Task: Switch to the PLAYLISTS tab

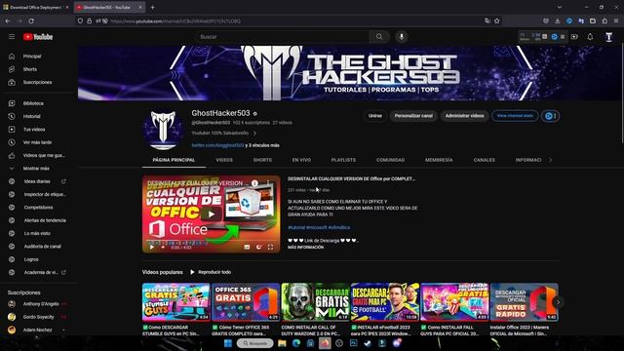Action: point(343,160)
